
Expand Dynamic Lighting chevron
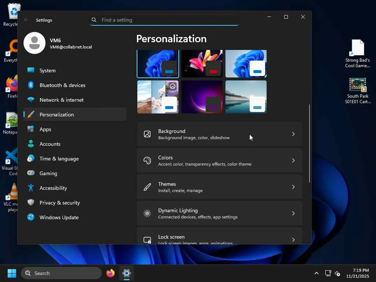pos(293,213)
